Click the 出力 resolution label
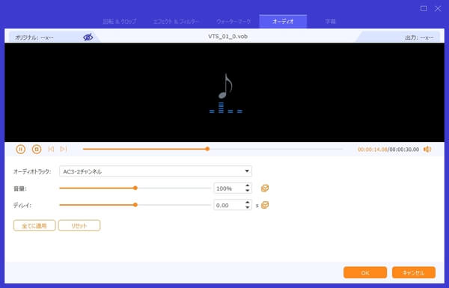The image size is (449, 288). pyautogui.click(x=419, y=37)
